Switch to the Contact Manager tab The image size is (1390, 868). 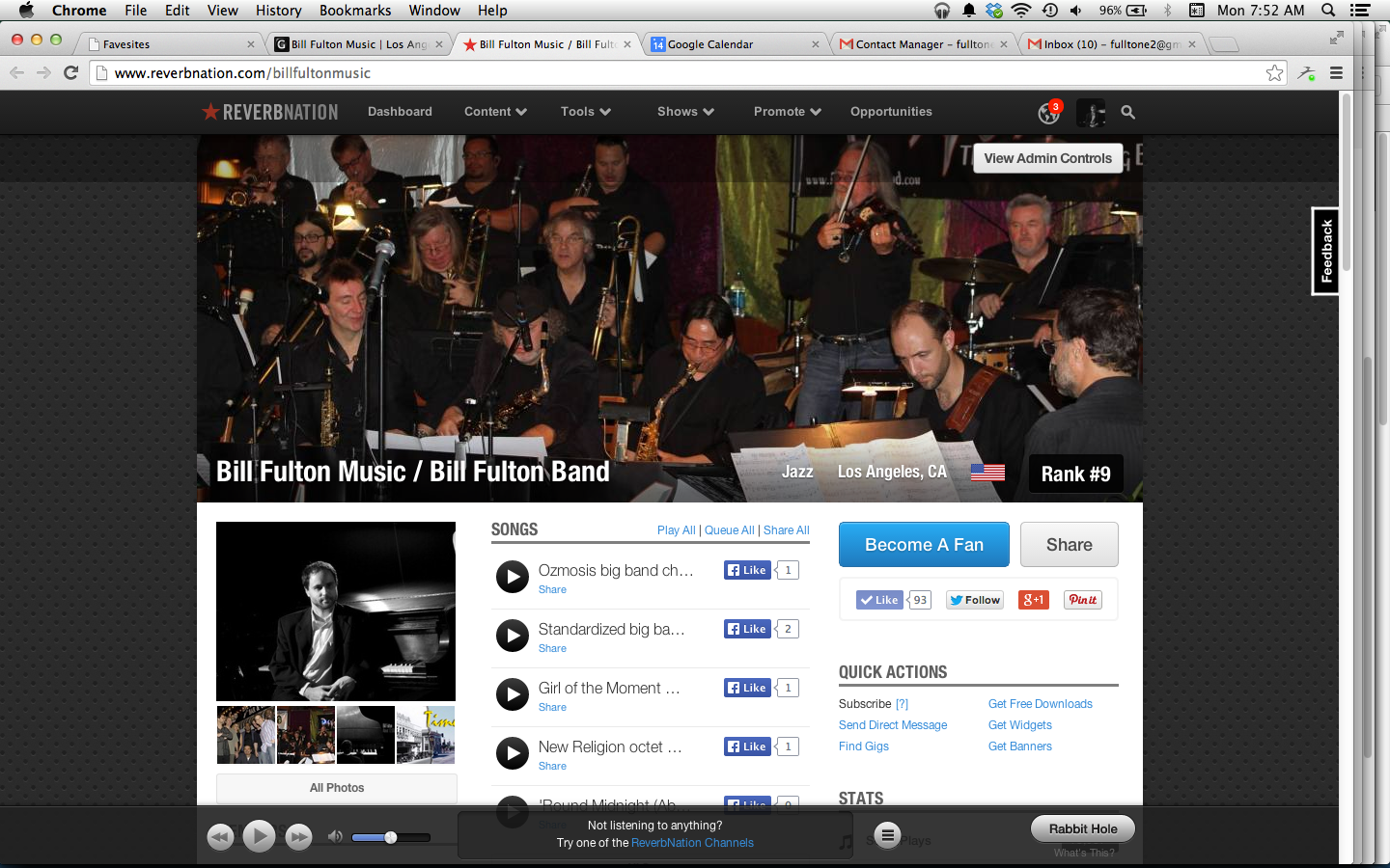pos(924,44)
